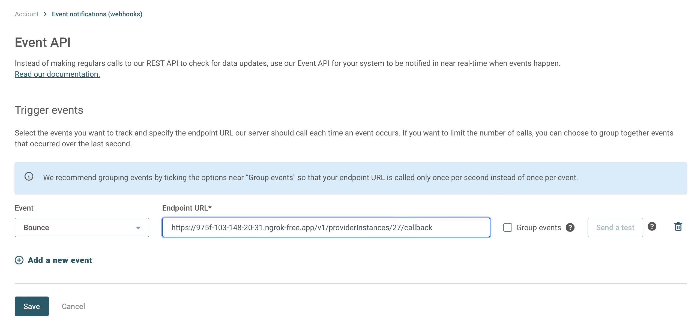The width and height of the screenshot is (694, 327).
Task: Toggle the Group events label
Action: click(x=539, y=227)
